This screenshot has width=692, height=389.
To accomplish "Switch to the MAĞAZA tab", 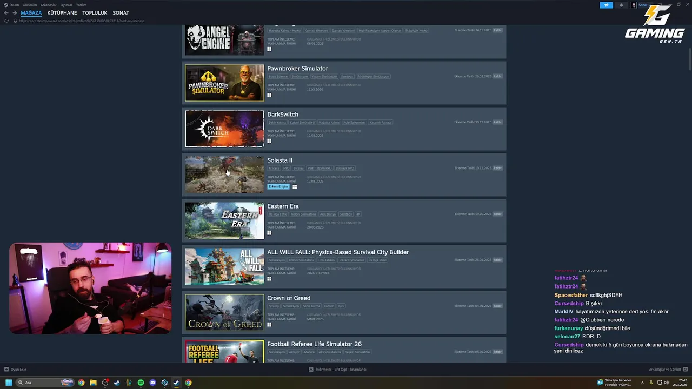I will [31, 13].
